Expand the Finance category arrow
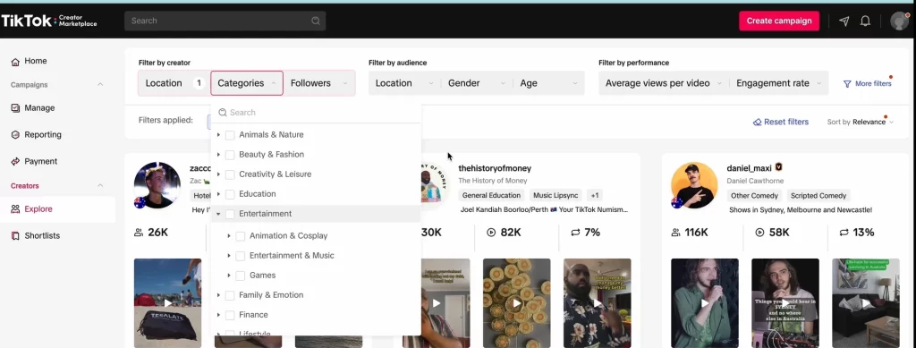This screenshot has width=916, height=348. tap(218, 315)
